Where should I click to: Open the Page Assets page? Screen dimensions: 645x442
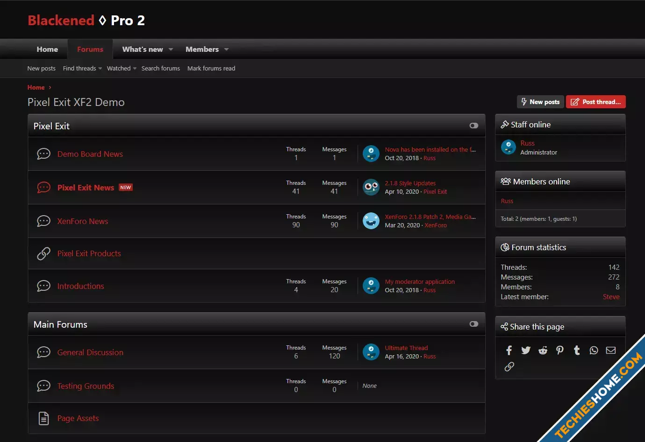click(78, 418)
